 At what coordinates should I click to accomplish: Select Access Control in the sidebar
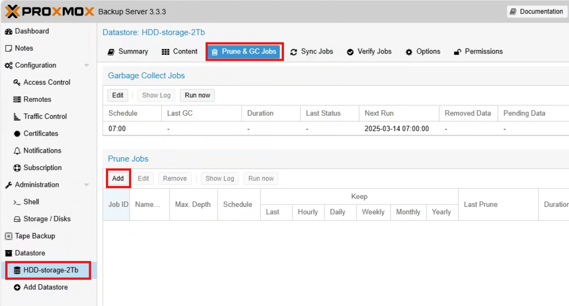coord(49,82)
